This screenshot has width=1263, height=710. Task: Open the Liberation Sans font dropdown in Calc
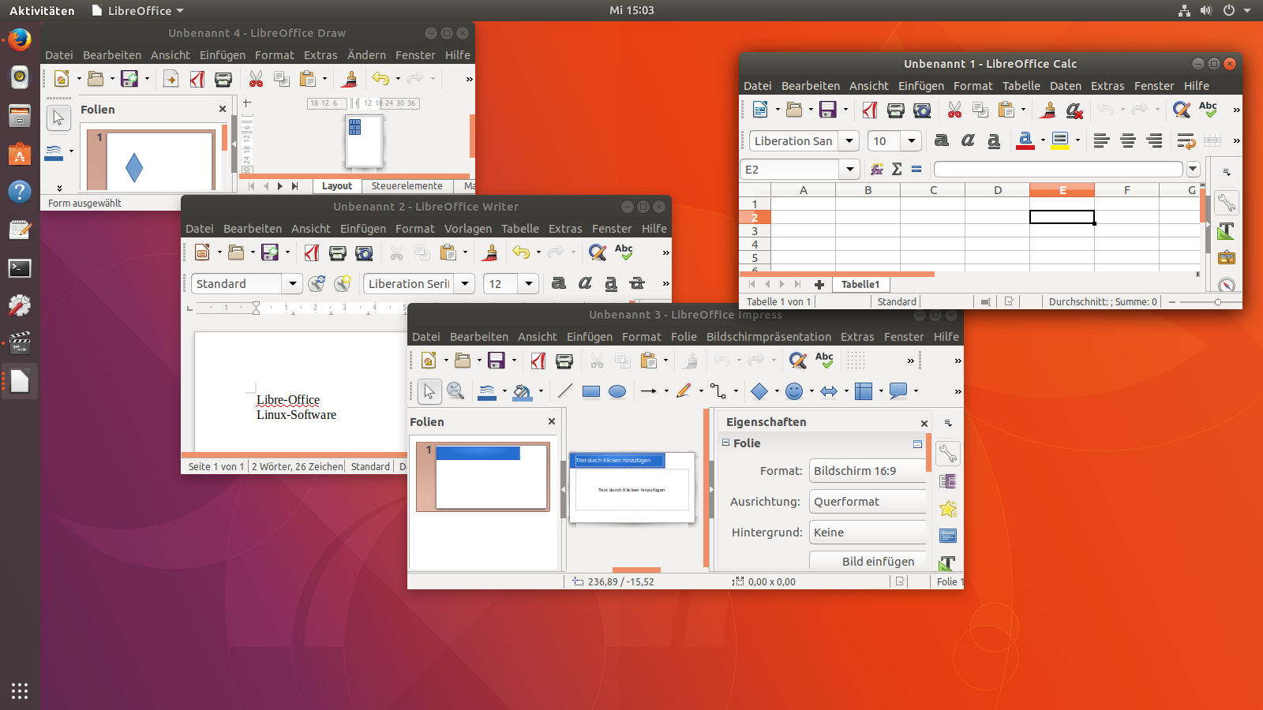click(849, 141)
